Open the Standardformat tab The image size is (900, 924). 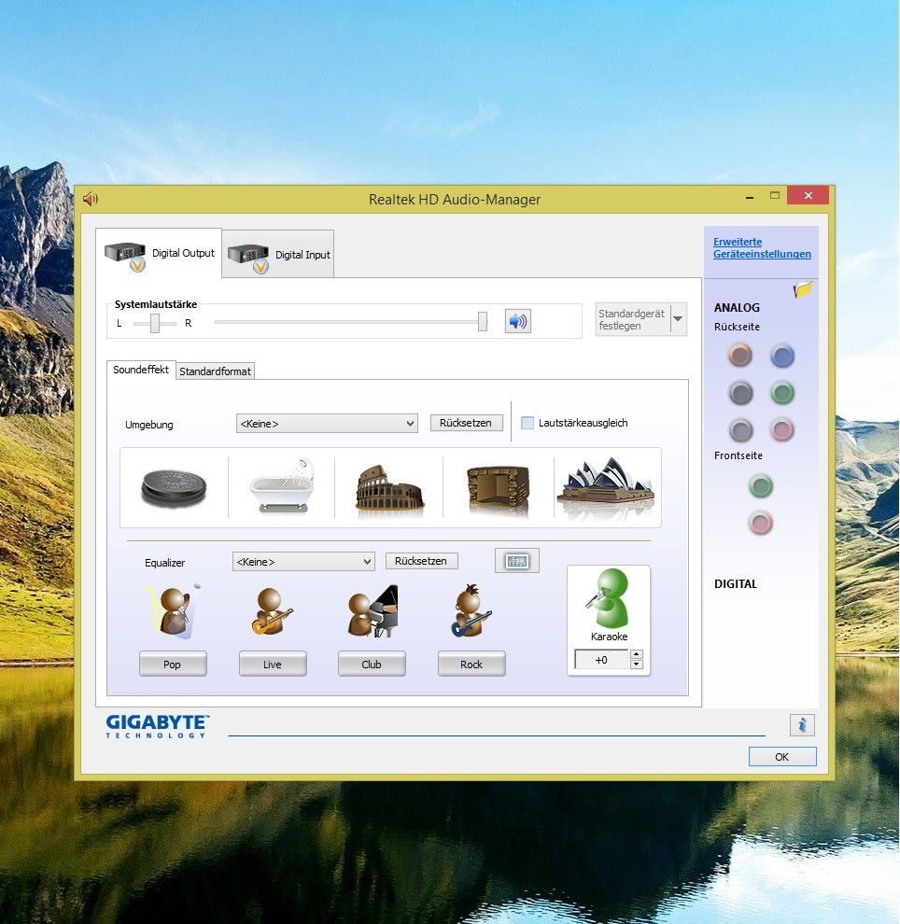pos(215,371)
